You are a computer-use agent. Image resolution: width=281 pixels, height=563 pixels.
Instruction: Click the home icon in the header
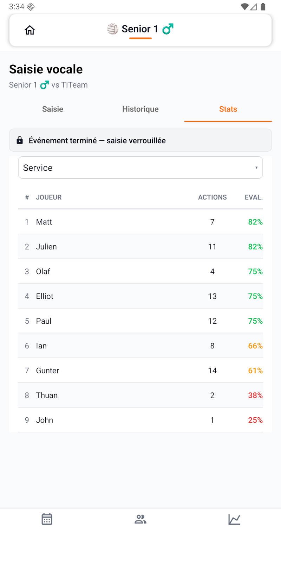pyautogui.click(x=30, y=30)
